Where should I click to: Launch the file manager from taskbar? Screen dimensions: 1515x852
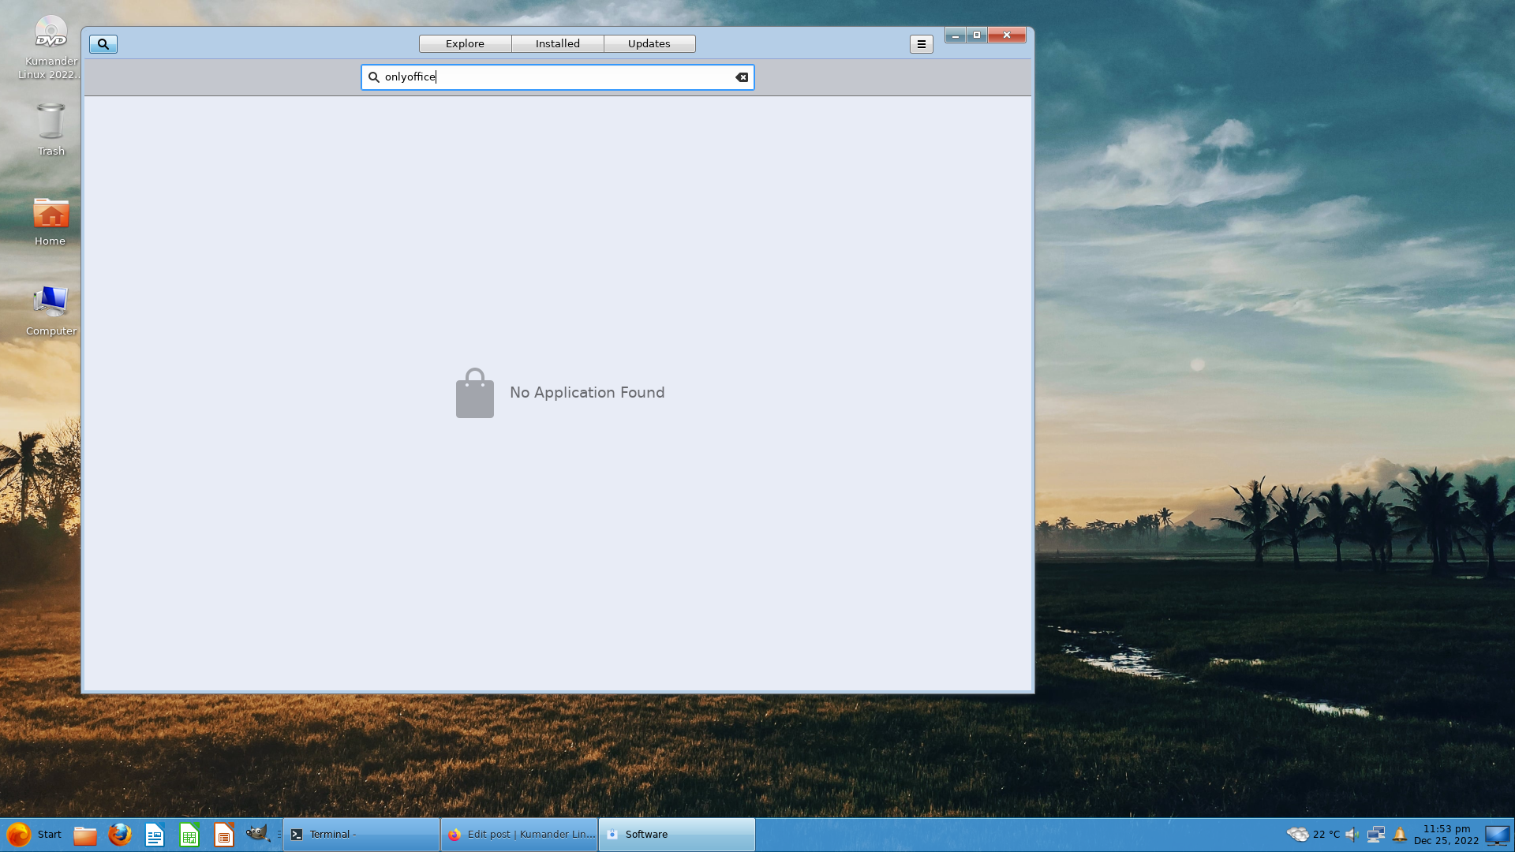(85, 835)
